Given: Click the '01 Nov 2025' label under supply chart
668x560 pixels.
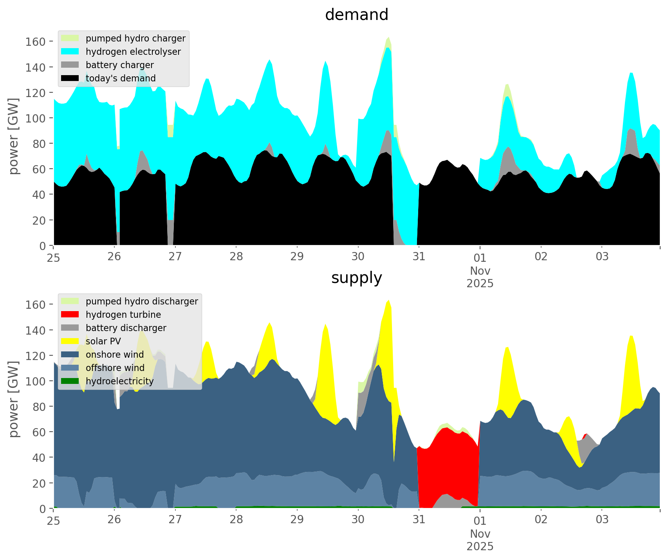Looking at the screenshot, I should click(x=480, y=533).
